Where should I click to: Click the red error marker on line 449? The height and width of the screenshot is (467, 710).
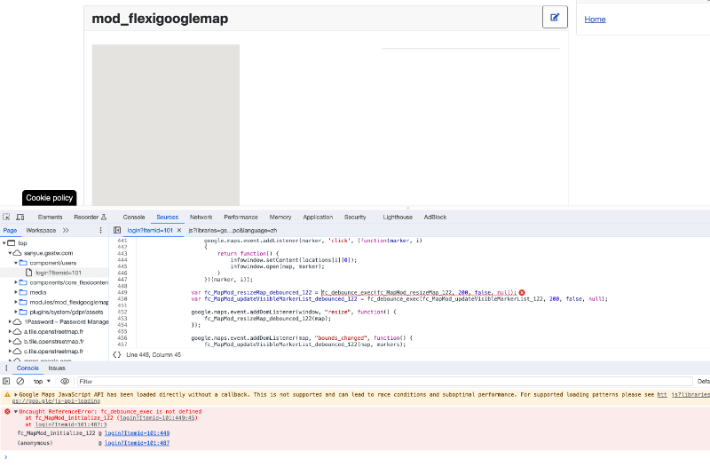(x=522, y=293)
